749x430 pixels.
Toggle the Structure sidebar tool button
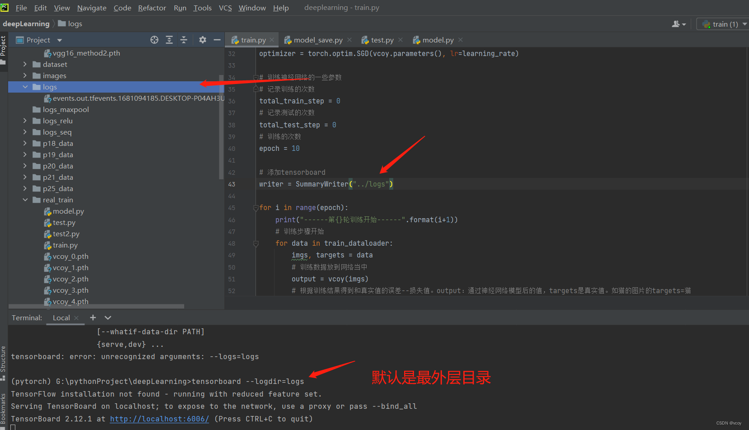tap(3, 363)
